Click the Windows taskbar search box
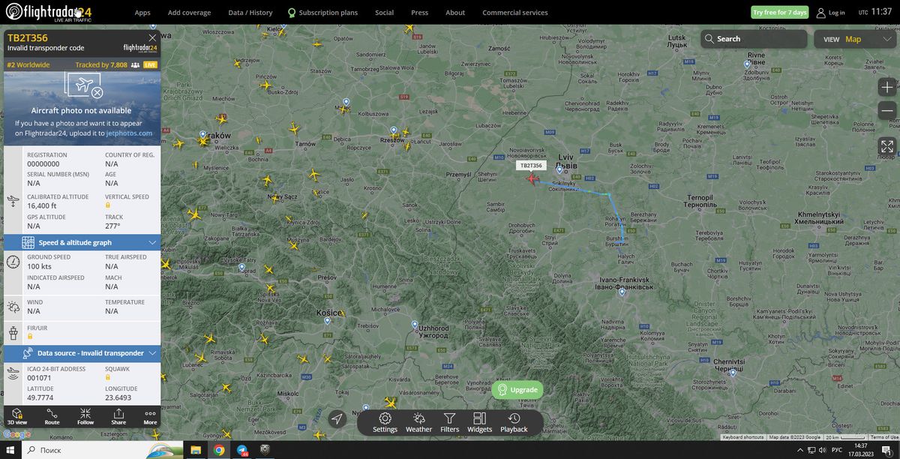Image resolution: width=900 pixels, height=459 pixels. (x=101, y=450)
